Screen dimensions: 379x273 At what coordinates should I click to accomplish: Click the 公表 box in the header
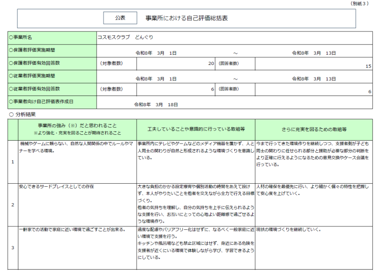pyautogui.click(x=120, y=17)
